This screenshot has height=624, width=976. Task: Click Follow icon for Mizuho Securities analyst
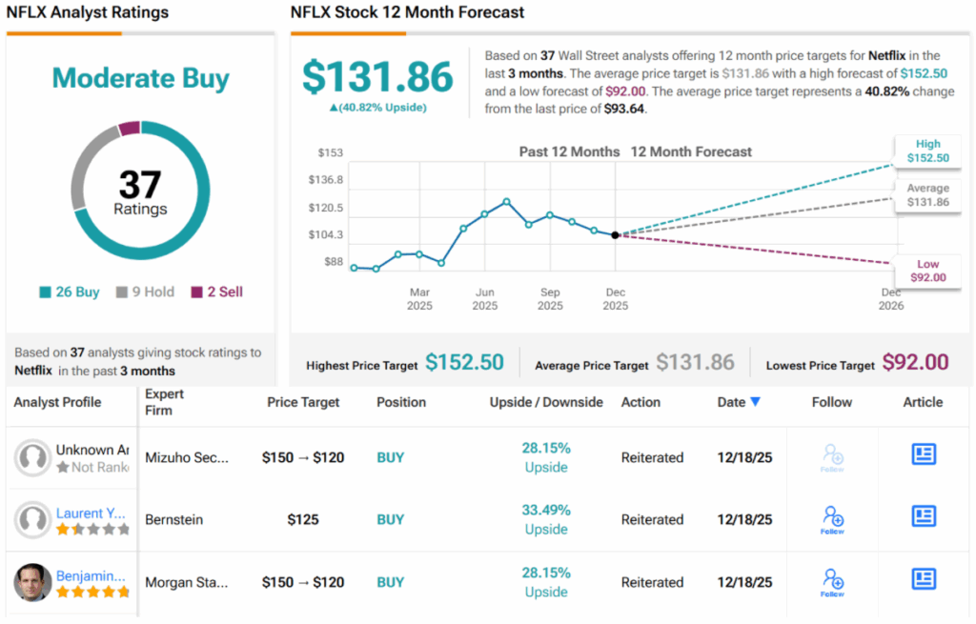832,457
